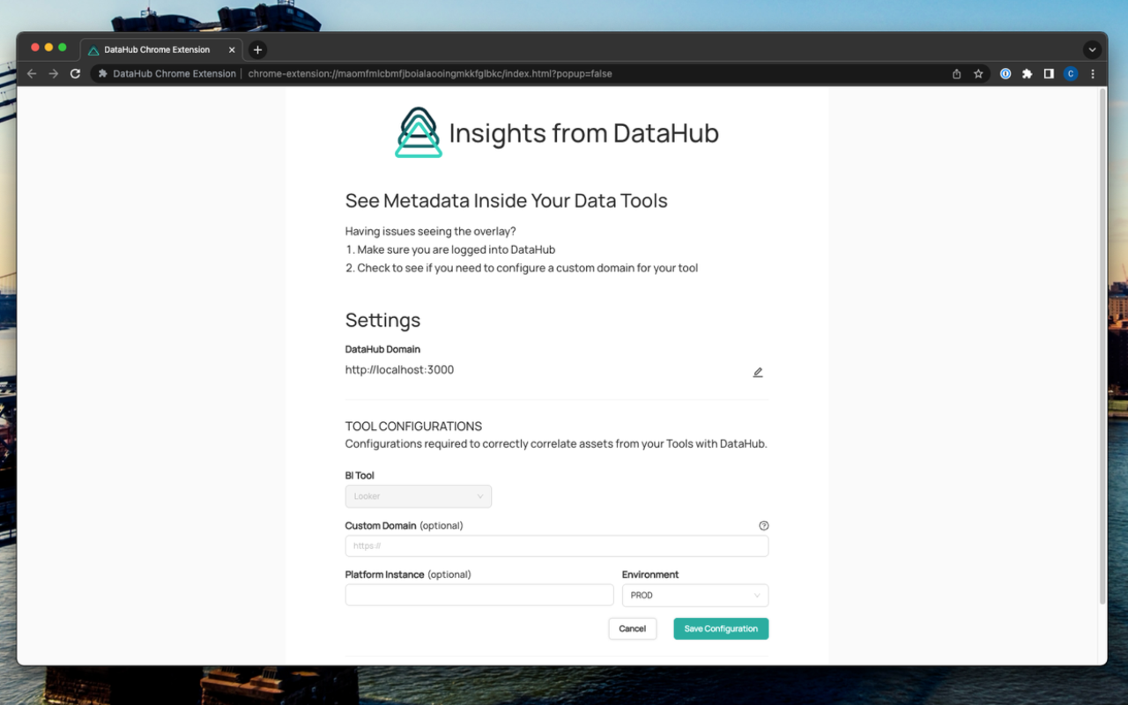Cancel the tool configuration
Viewport: 1128px width, 705px height.
click(x=633, y=628)
